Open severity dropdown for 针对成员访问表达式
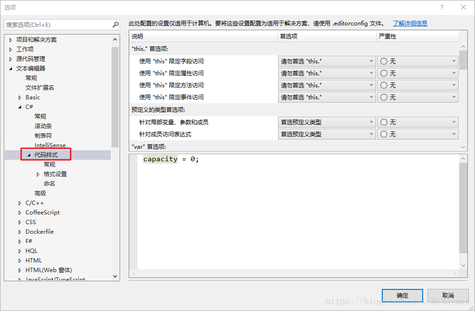Image resolution: width=475 pixels, height=311 pixels. (x=418, y=134)
